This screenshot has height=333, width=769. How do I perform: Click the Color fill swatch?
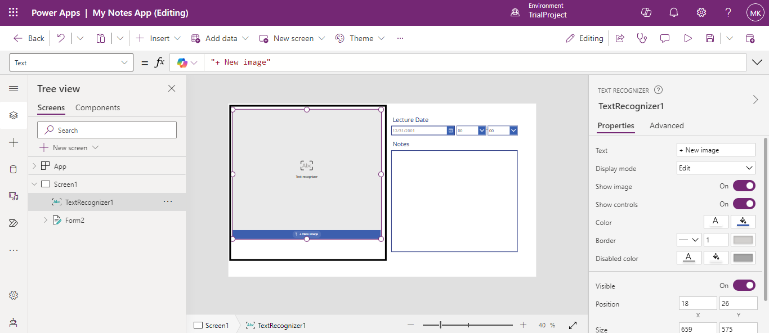pyautogui.click(x=743, y=222)
